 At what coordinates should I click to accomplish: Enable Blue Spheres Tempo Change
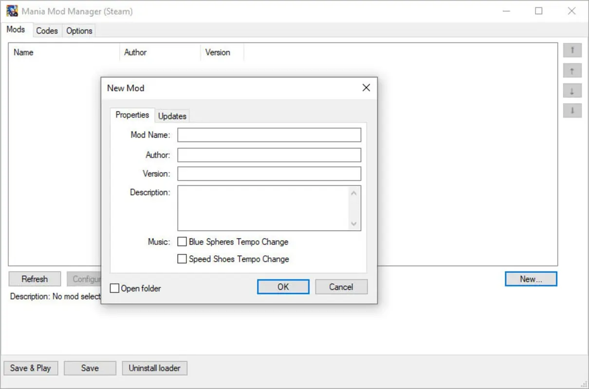182,242
